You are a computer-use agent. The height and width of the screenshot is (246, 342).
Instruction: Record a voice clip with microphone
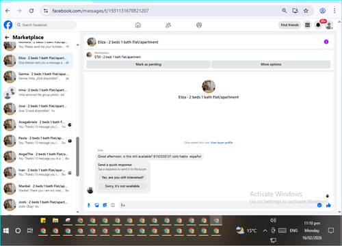(x=89, y=205)
